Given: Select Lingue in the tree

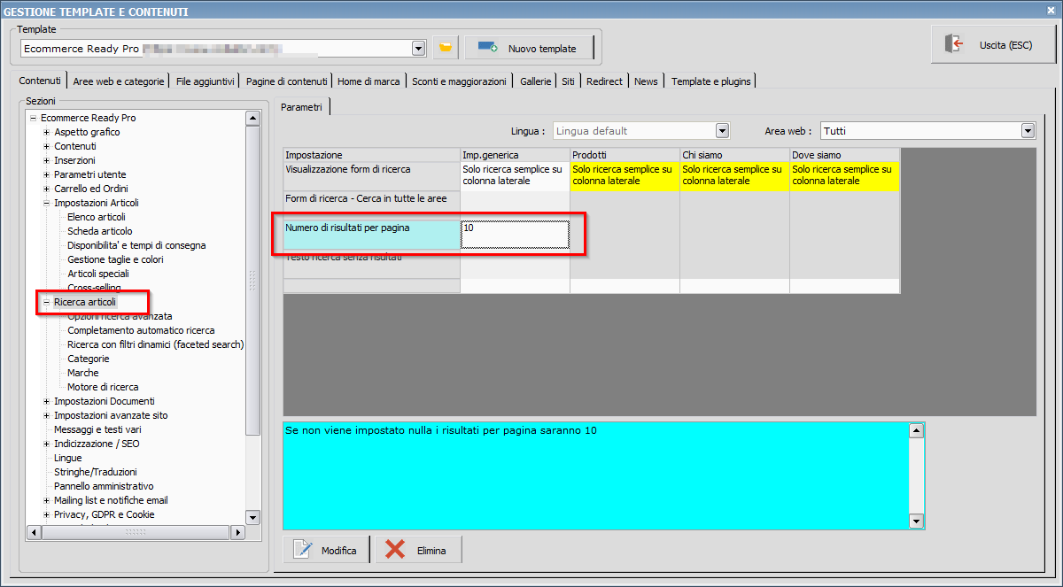Looking at the screenshot, I should [67, 458].
